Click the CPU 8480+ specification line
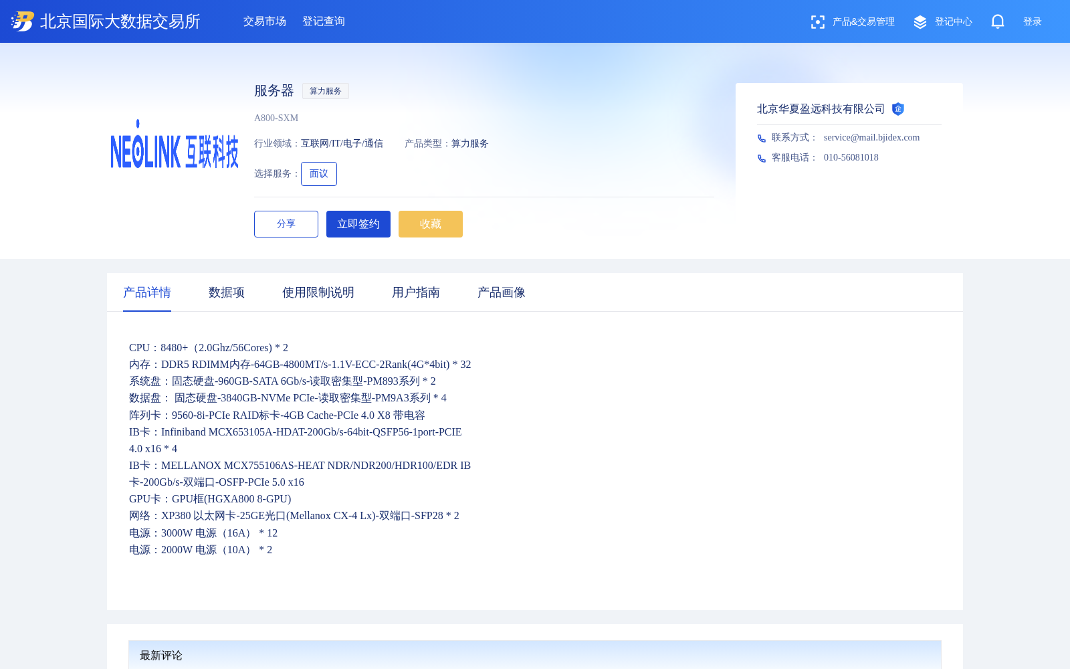Screen dimensions: 1070x669 209,348
